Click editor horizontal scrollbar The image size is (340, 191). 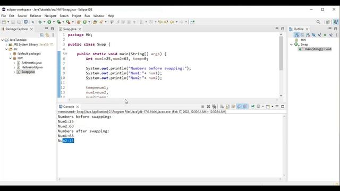tap(173, 100)
